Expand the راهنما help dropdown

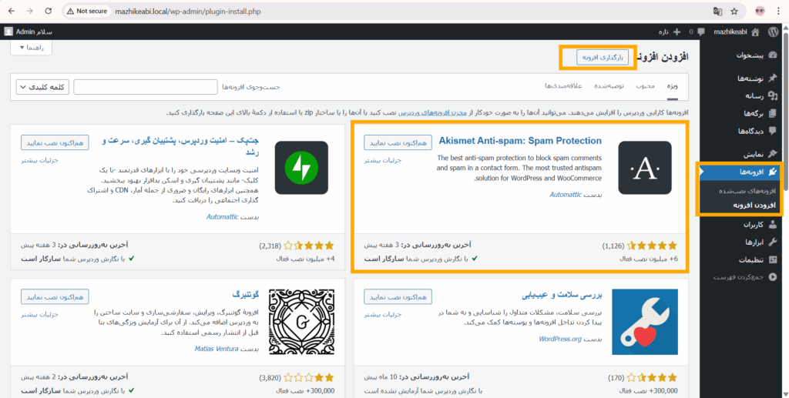(x=31, y=47)
